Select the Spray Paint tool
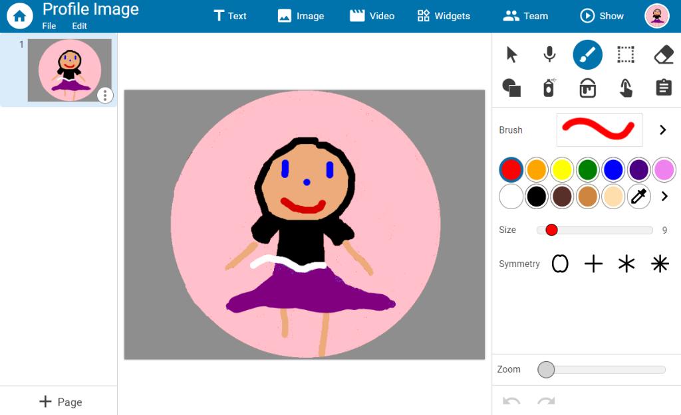The image size is (681, 415). pos(550,87)
